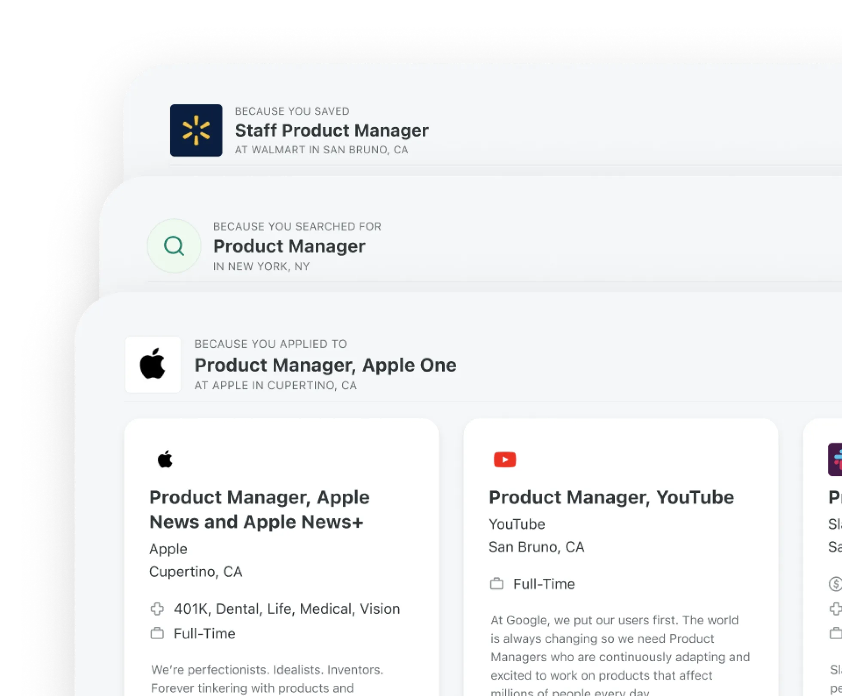Screen dimensions: 842x696
Task: Open Product Manager, Apple One heading
Action: [325, 365]
